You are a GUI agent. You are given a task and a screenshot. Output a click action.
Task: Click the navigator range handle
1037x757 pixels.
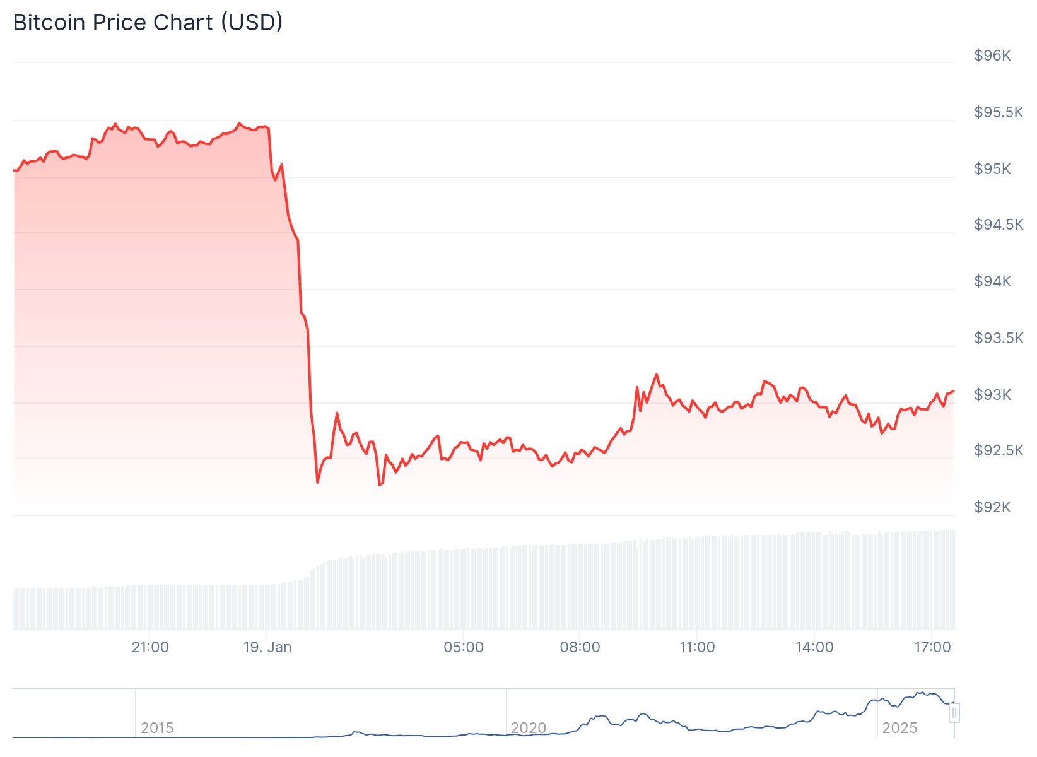[x=954, y=713]
